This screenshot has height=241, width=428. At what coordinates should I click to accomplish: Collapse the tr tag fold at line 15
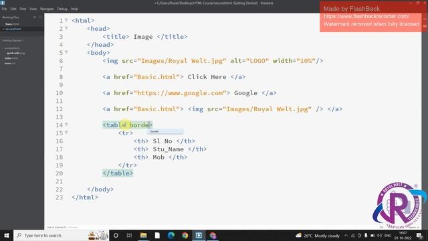pos(66,133)
